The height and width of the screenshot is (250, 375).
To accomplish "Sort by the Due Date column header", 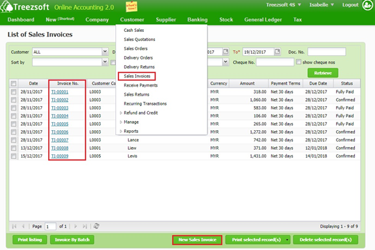I will click(x=318, y=83).
